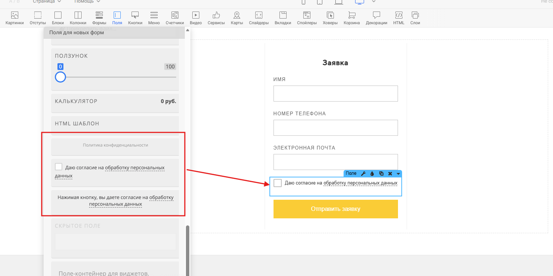
Task: Open the Страница dropdown menu
Action: pos(47,1)
